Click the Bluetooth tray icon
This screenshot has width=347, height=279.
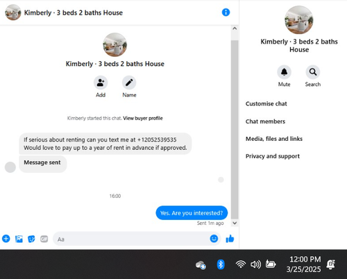tap(221, 264)
